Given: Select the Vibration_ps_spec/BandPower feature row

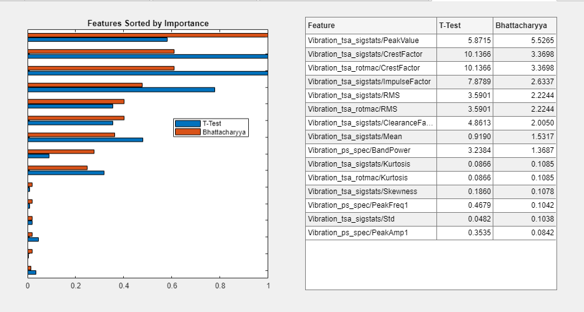Looking at the screenshot, I should click(x=371, y=150).
